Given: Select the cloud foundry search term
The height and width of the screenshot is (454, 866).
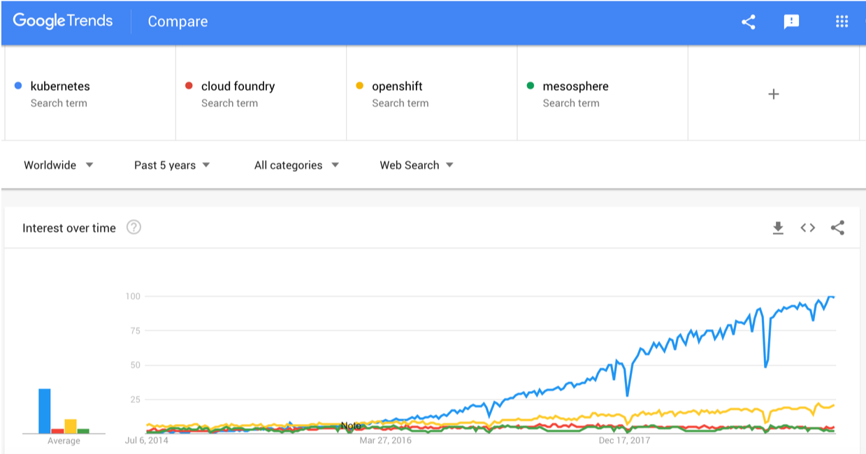Looking at the screenshot, I should [x=238, y=87].
